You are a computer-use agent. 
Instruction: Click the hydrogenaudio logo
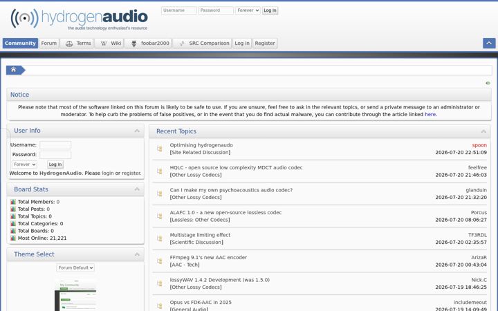pos(79,19)
